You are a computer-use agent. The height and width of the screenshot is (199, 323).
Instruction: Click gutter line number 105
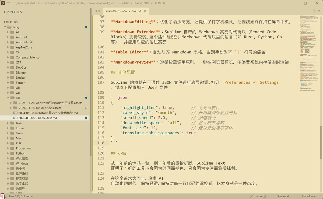[101, 72]
